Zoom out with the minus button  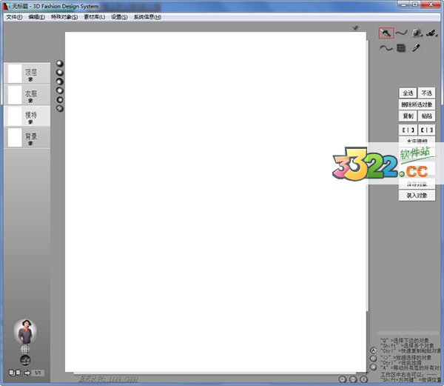coord(353,379)
